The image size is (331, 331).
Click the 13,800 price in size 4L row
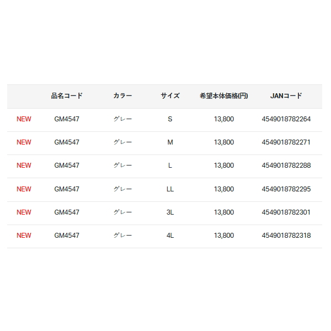coord(224,236)
